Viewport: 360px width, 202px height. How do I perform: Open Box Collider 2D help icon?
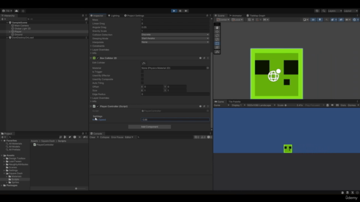point(200,58)
